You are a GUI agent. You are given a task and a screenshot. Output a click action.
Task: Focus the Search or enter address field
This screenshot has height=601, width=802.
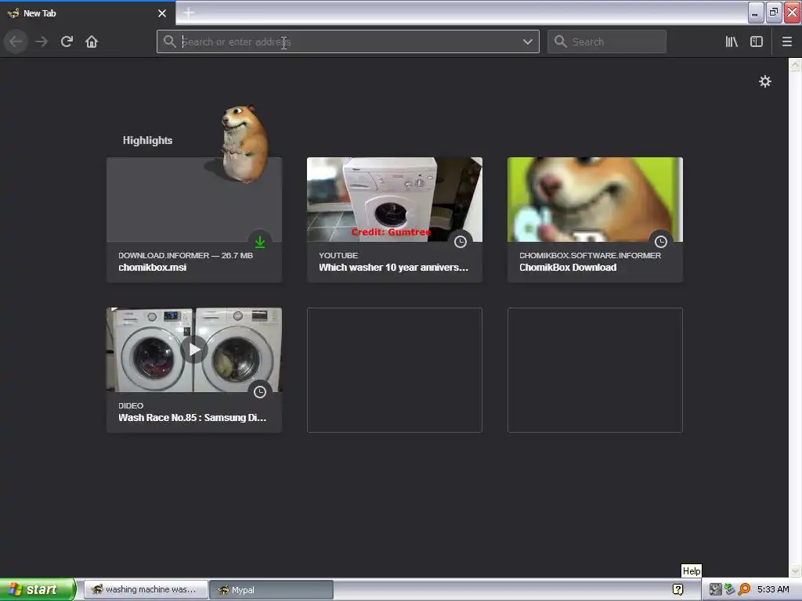coord(348,41)
